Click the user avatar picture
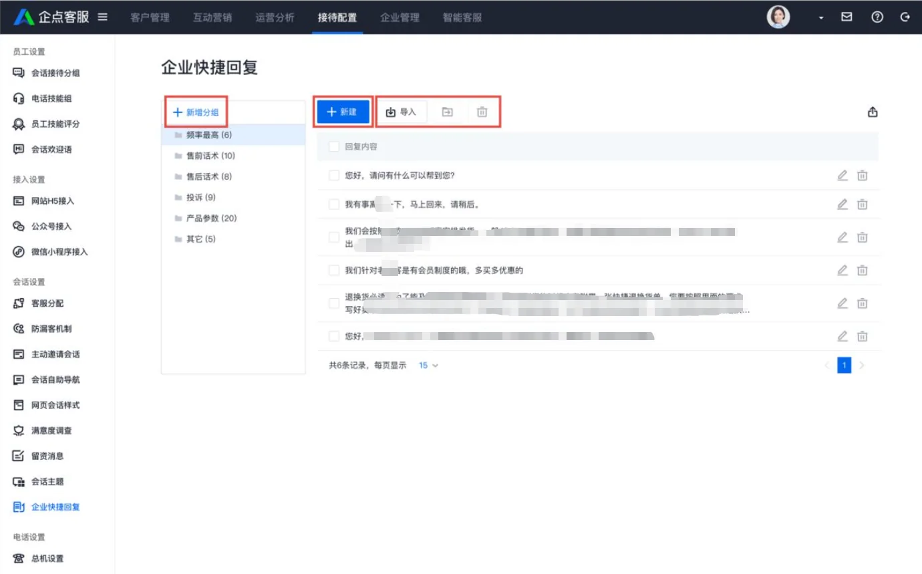The image size is (922, 574). tap(778, 17)
